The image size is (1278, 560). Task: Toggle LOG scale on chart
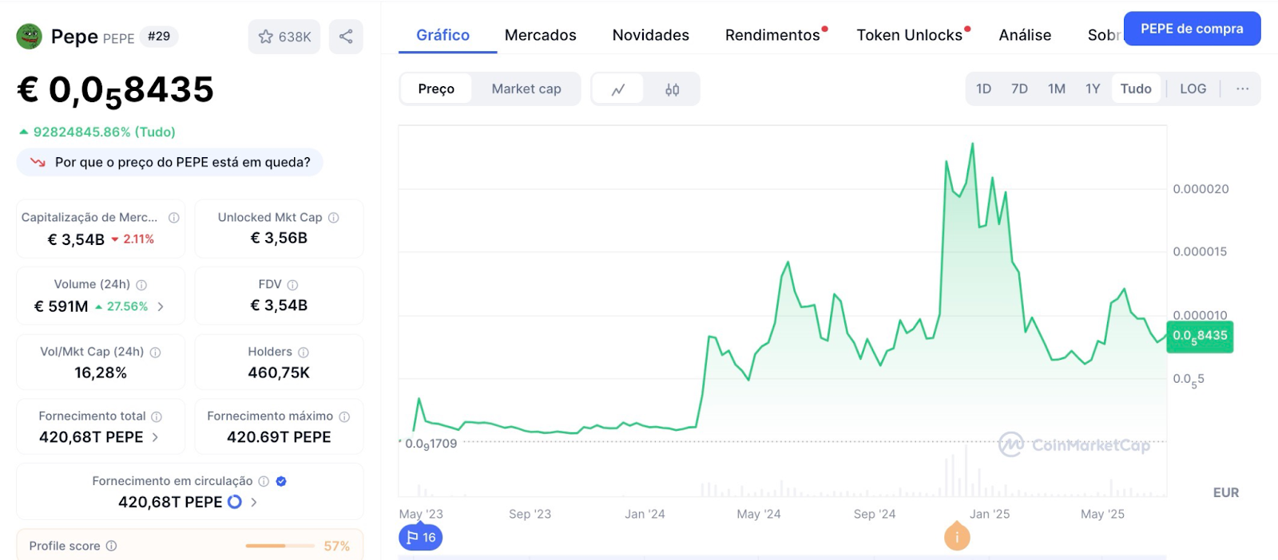point(1193,89)
